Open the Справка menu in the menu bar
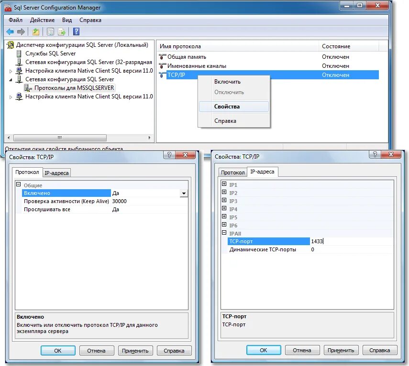Screen dimensions: 409x366 tap(90, 20)
